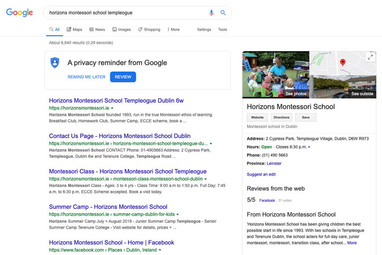Click the Horizons Montessori School panel title
This screenshot has width=382, height=255.
(291, 107)
